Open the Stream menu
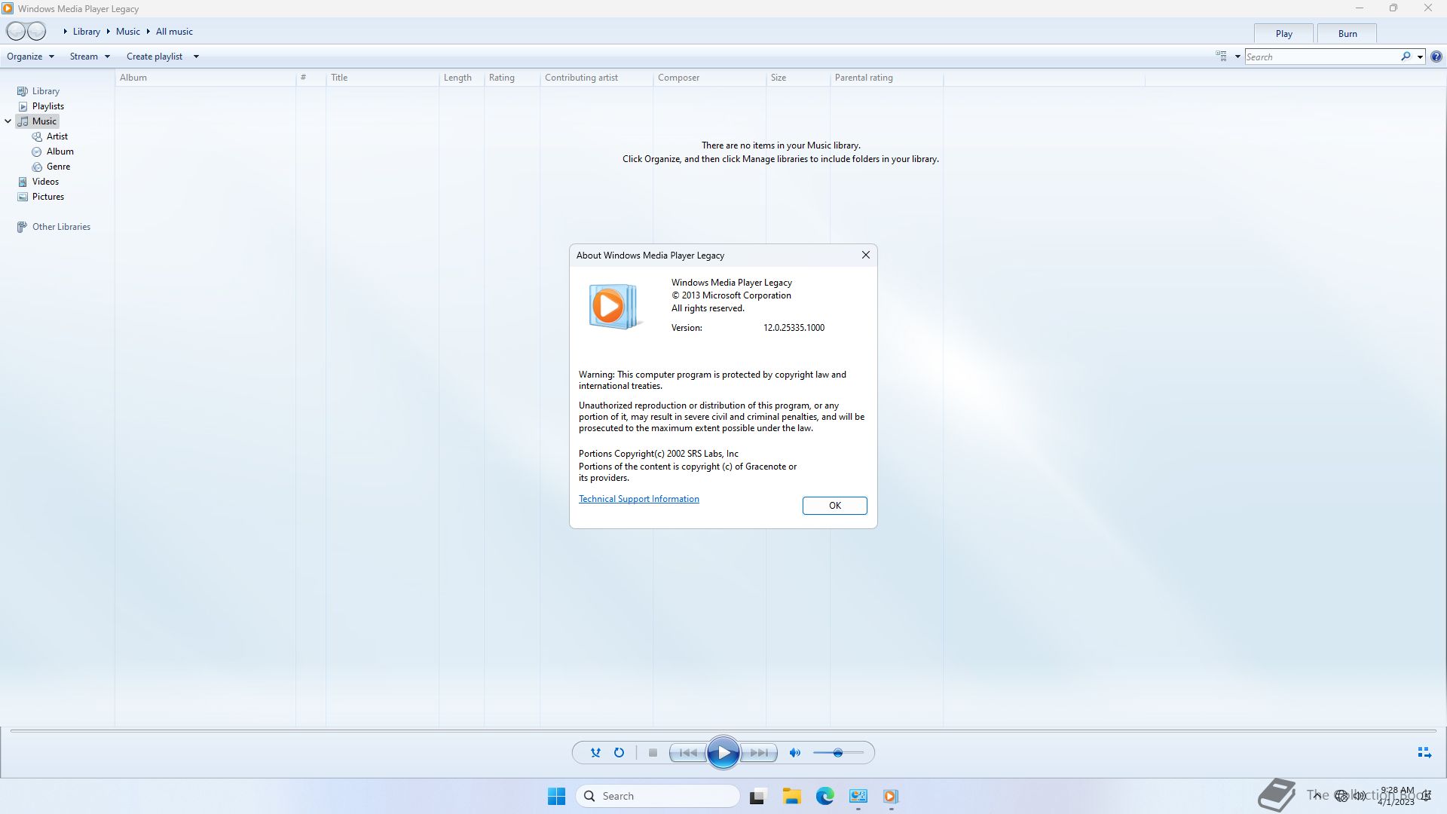 [x=90, y=57]
